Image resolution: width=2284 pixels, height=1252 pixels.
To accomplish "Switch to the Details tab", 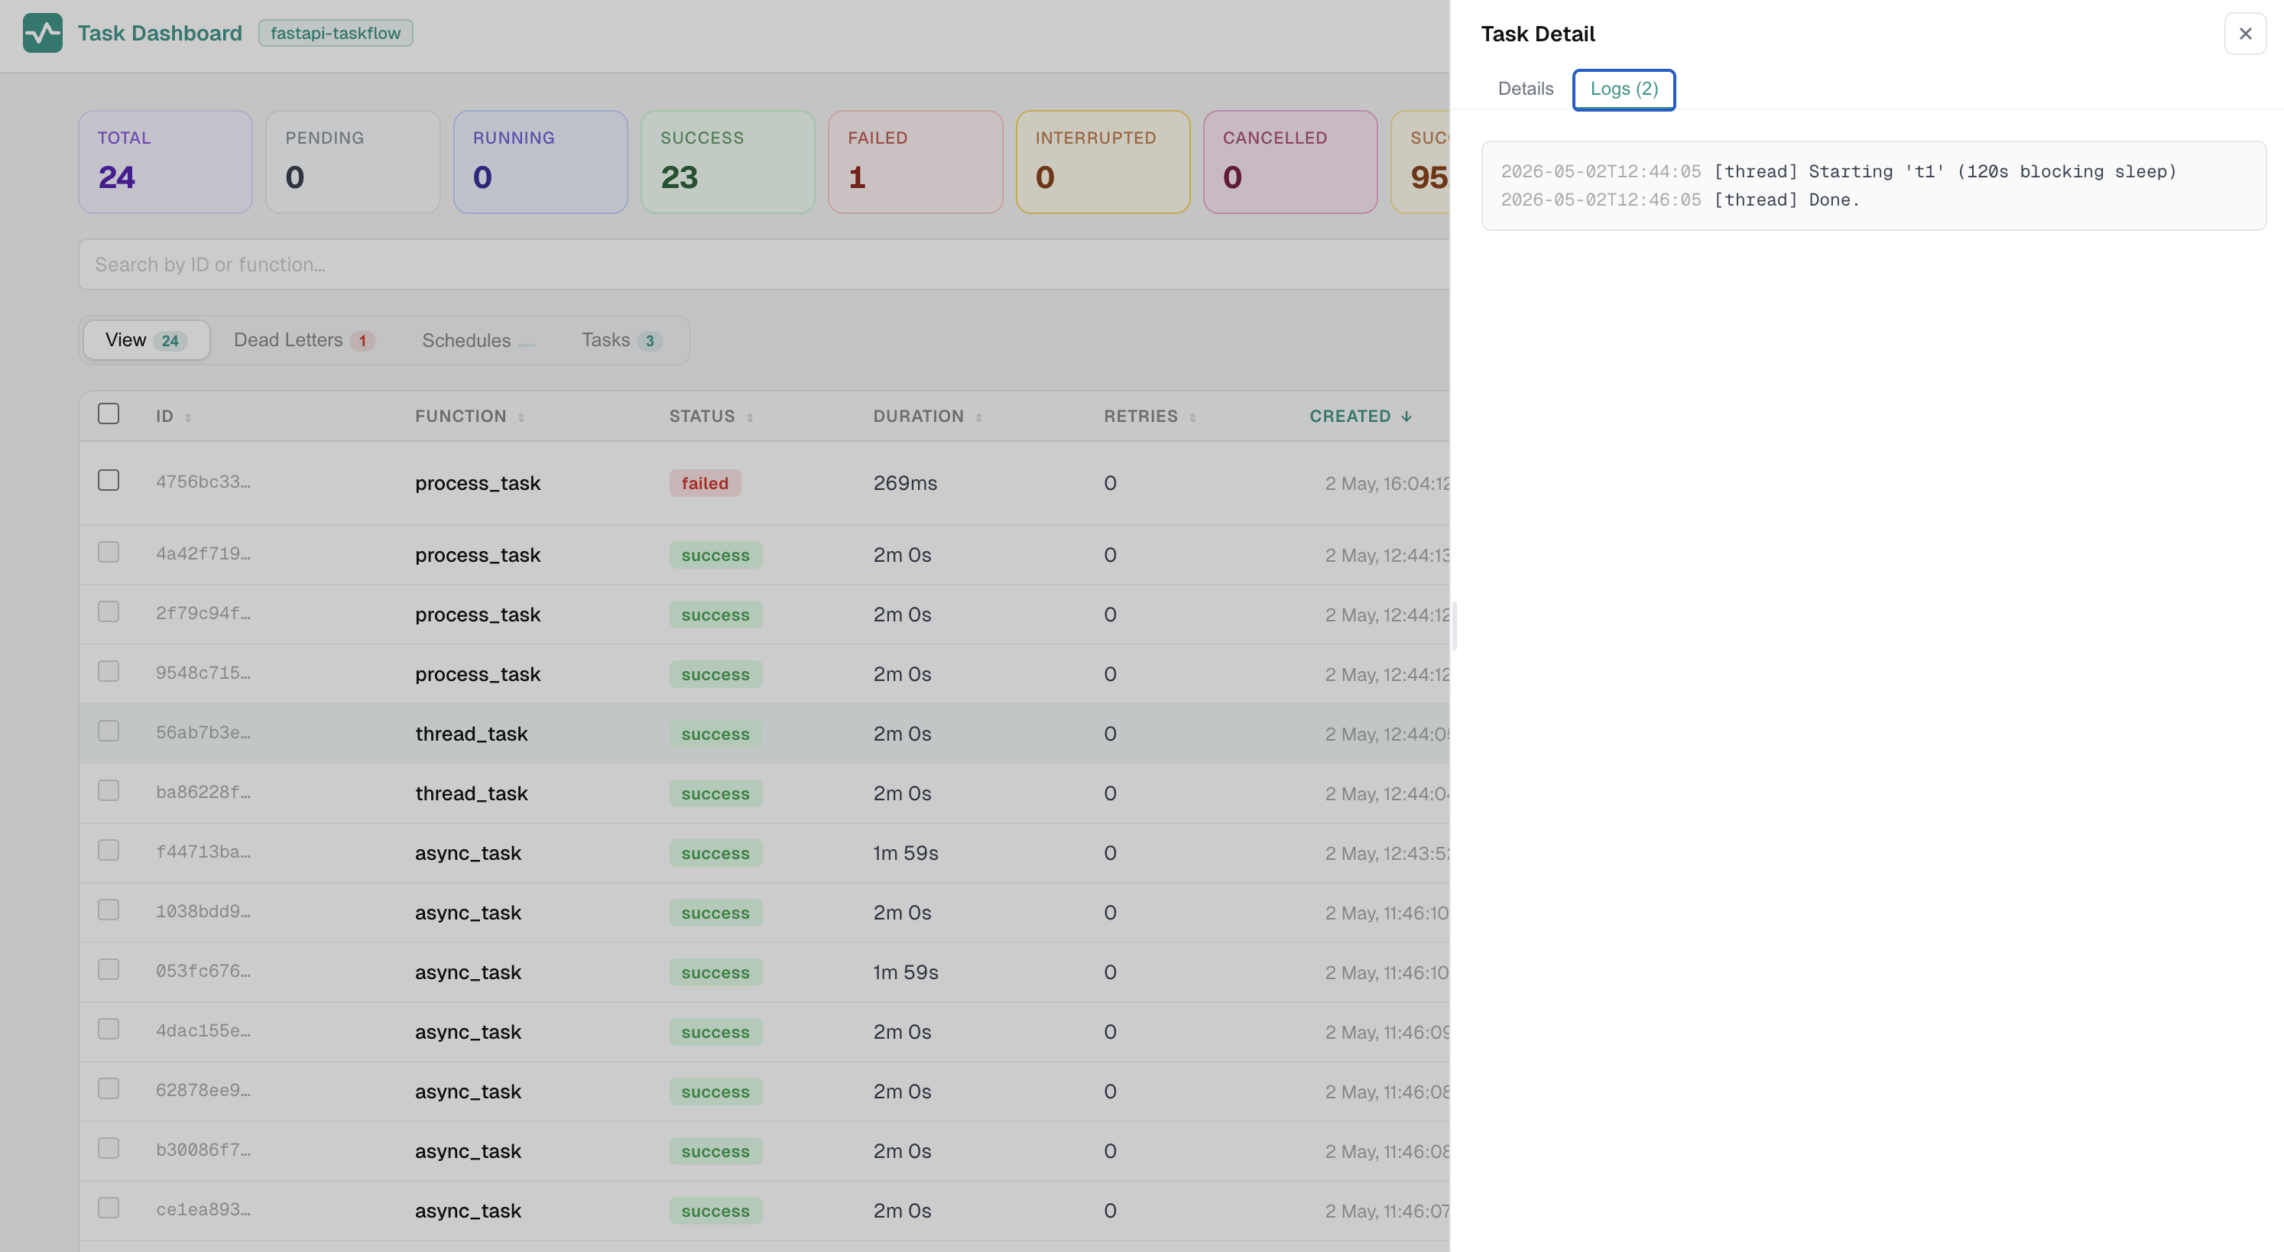I will tap(1525, 89).
